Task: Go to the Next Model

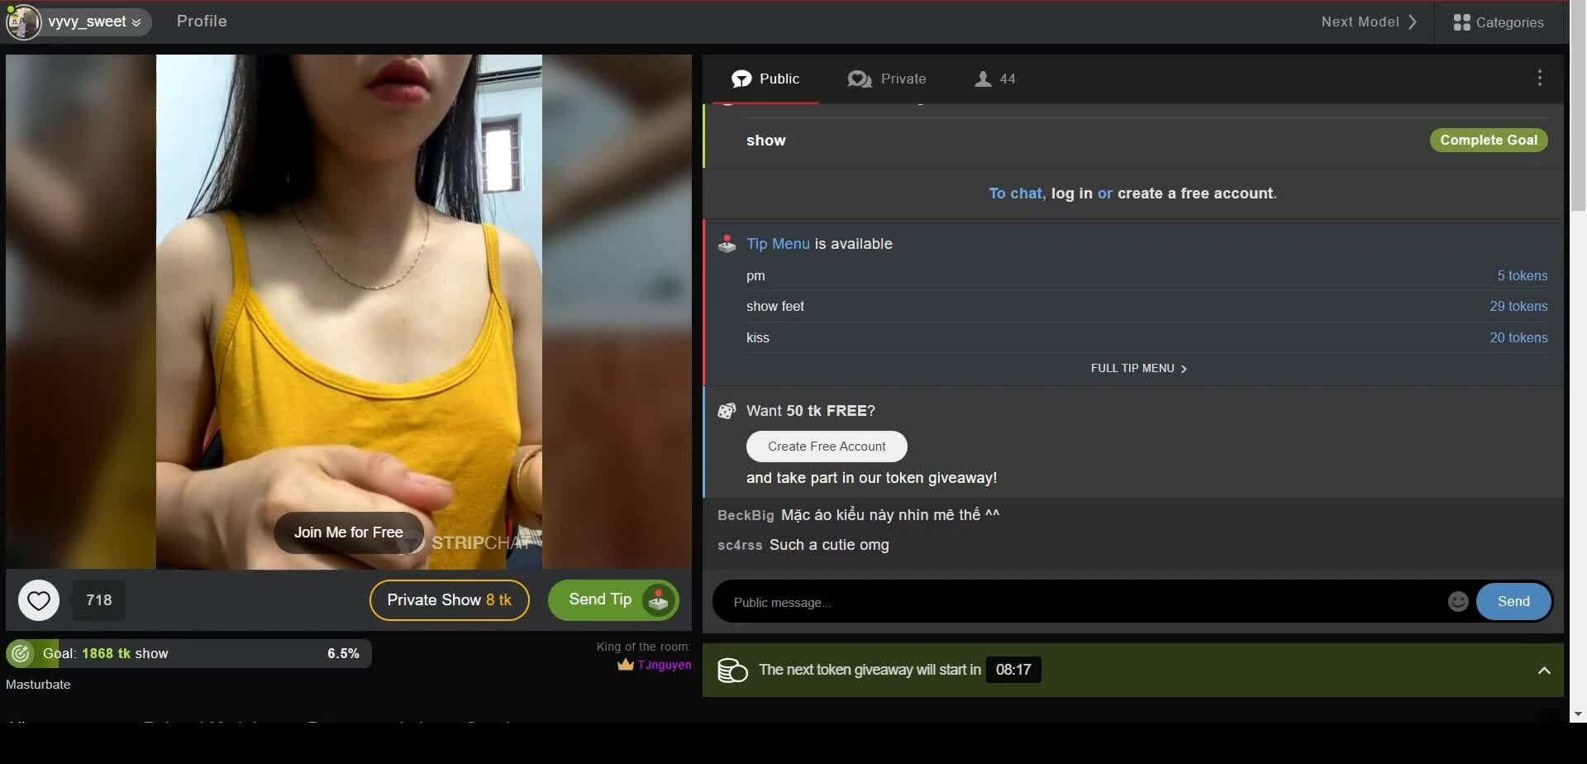Action: (1369, 22)
